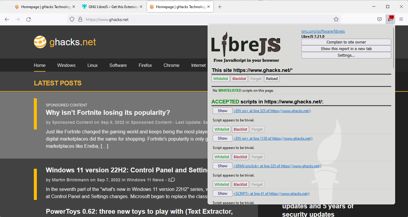Whitelist the DIV on line 325 script
This screenshot has width=408, height=217.
[x=222, y=129]
